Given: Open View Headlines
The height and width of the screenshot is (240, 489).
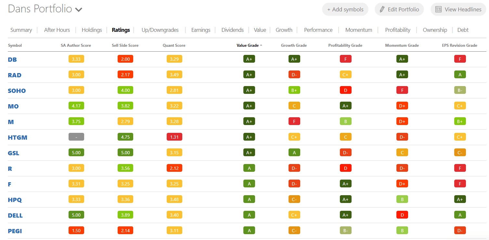Looking at the screenshot, I should [x=458, y=9].
